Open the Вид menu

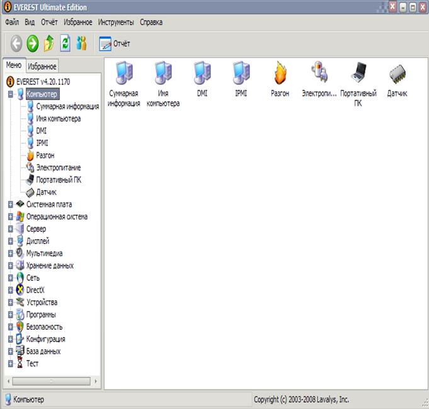[30, 22]
